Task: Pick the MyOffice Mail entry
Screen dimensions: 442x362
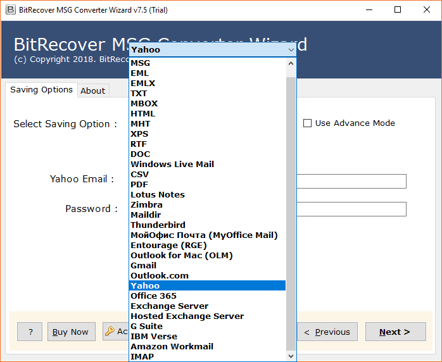Action: (x=207, y=235)
